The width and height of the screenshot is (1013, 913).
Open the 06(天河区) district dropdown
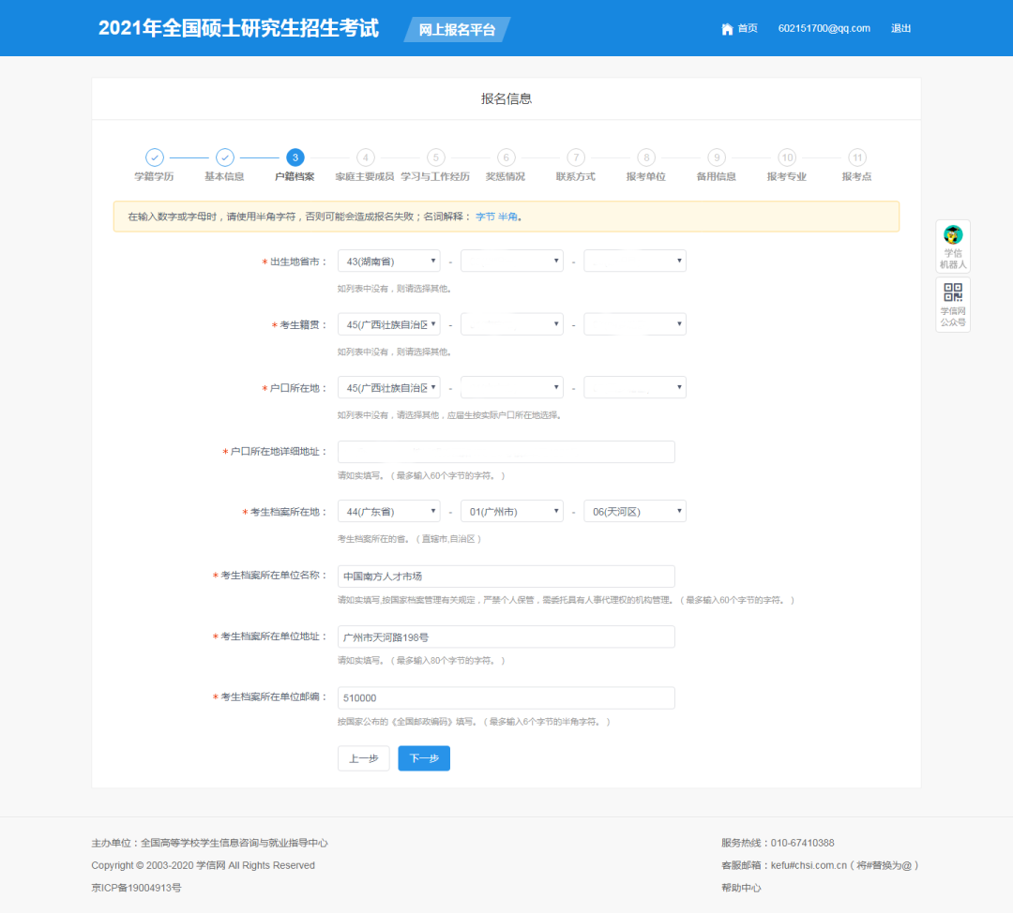635,511
